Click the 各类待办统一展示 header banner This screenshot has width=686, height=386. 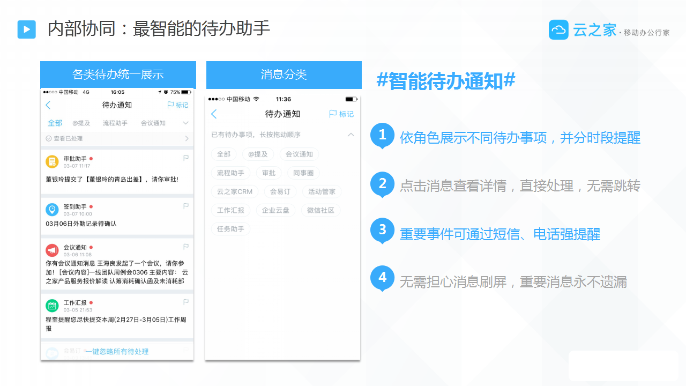pyautogui.click(x=118, y=75)
